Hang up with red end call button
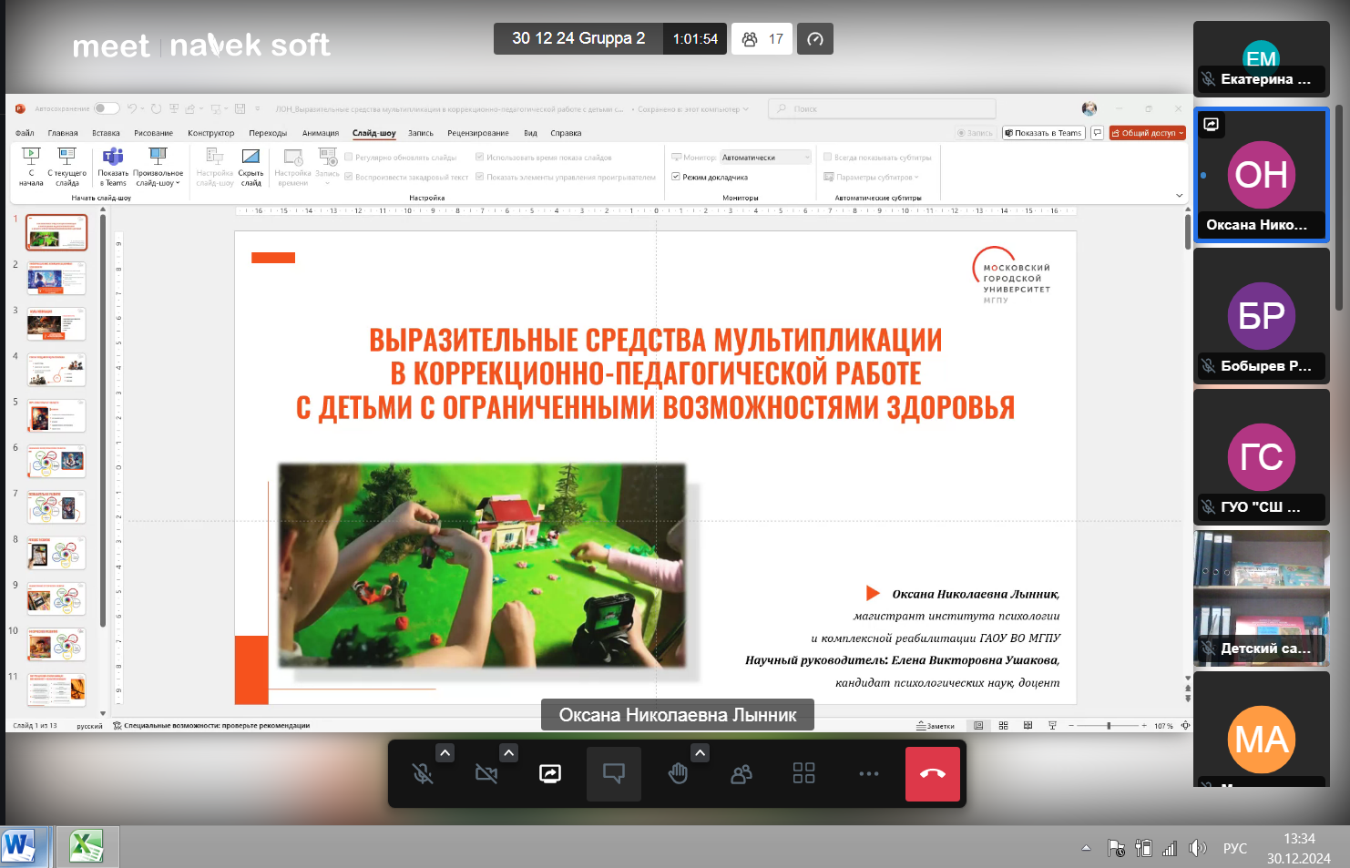 pos(932,774)
